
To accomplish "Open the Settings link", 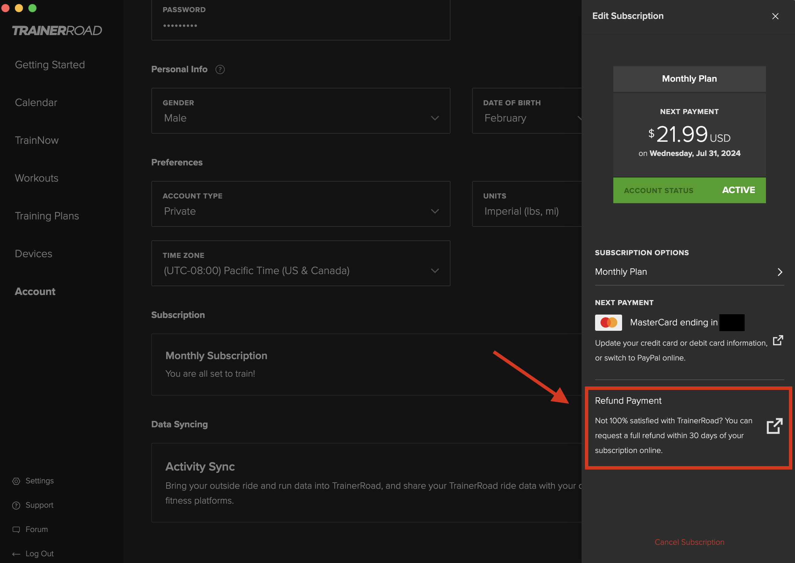I will pyautogui.click(x=40, y=481).
